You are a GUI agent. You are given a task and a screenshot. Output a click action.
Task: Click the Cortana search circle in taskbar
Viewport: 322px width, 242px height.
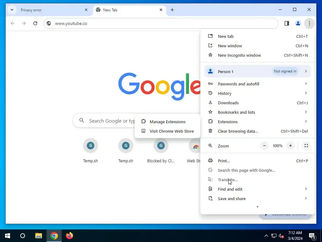click(23, 236)
